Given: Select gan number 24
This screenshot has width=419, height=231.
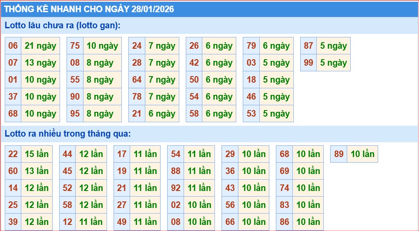Looking at the screenshot, I should click(x=137, y=46).
